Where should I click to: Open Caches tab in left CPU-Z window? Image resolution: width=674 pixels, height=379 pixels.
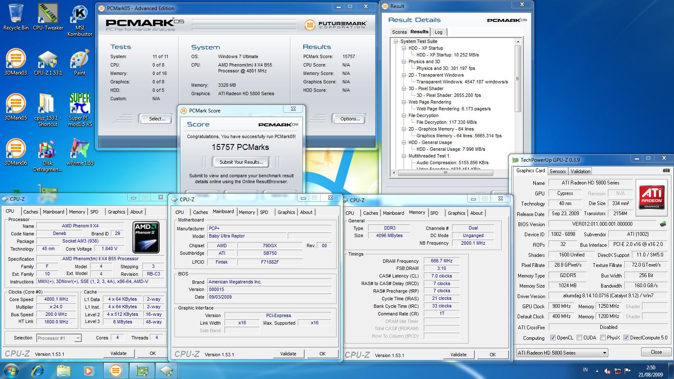point(31,212)
